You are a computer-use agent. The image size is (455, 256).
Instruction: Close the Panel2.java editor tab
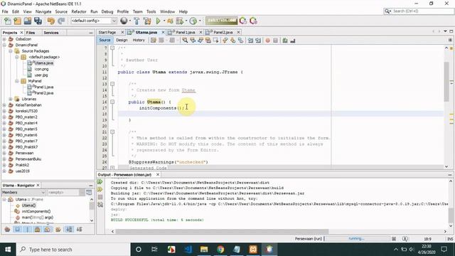(x=239, y=32)
